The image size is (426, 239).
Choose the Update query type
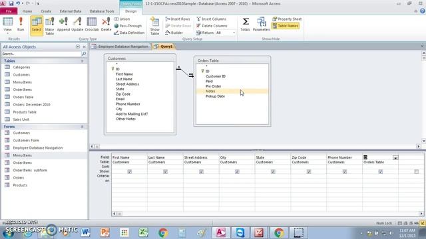pyautogui.click(x=77, y=25)
